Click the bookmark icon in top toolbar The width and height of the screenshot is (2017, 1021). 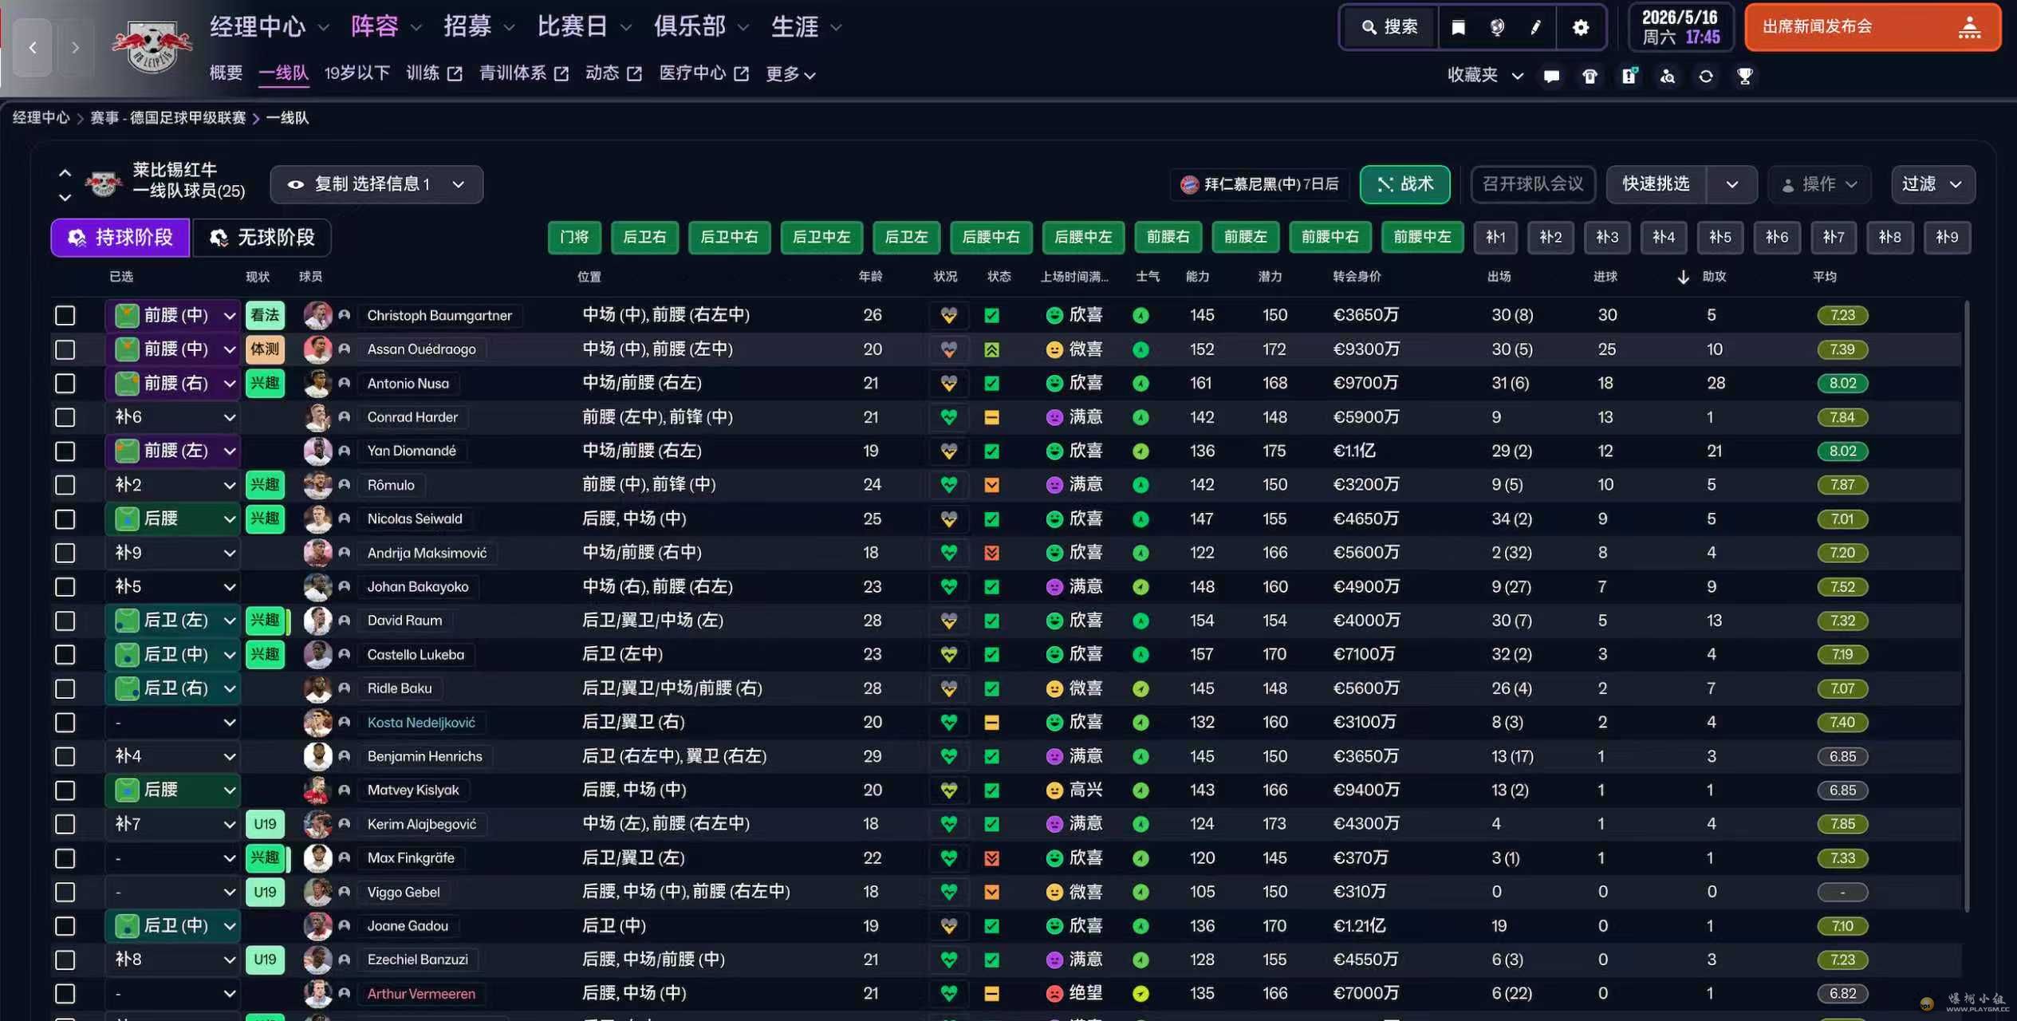tap(1458, 28)
